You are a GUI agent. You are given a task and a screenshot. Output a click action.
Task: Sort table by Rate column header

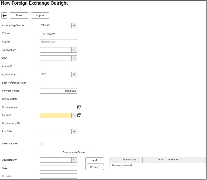154,160
